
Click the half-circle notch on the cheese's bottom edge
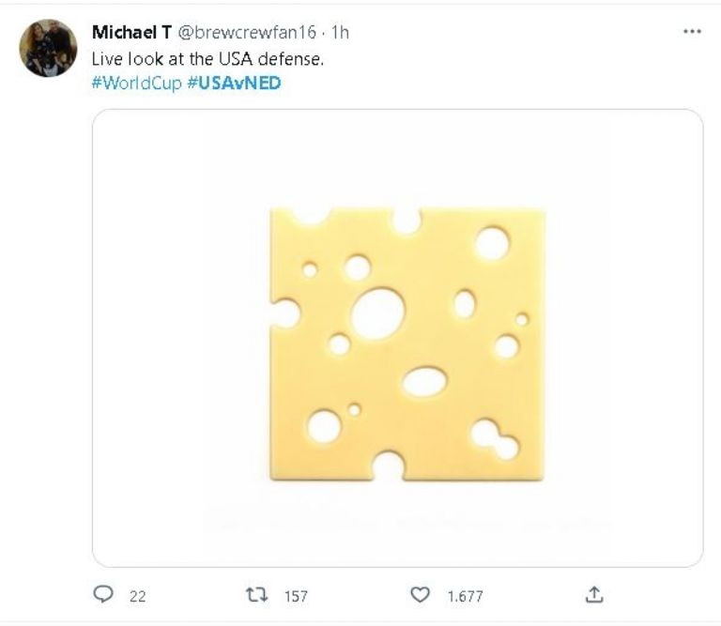click(x=389, y=466)
